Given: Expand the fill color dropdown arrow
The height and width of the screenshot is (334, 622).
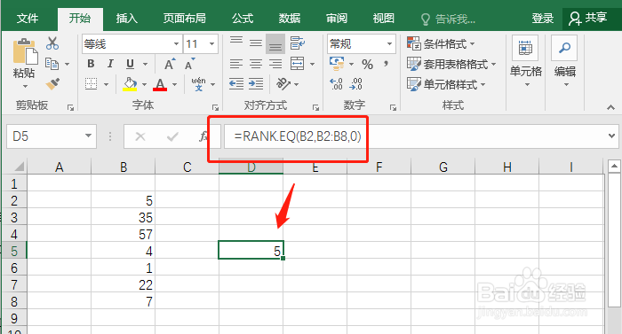Looking at the screenshot, I should pos(144,84).
